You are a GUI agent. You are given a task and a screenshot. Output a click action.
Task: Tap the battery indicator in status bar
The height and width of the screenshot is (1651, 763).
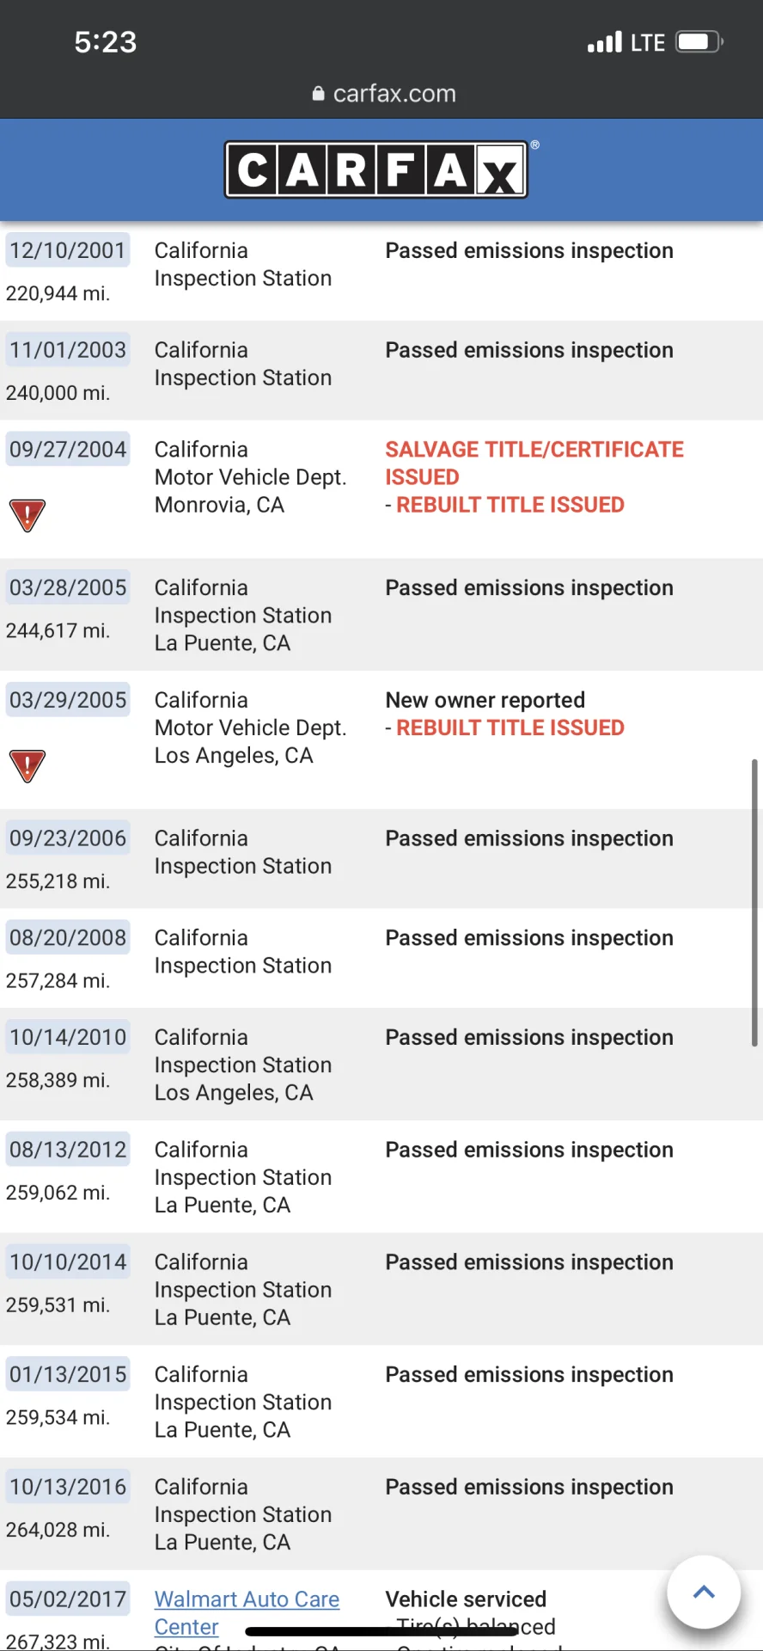click(x=699, y=42)
